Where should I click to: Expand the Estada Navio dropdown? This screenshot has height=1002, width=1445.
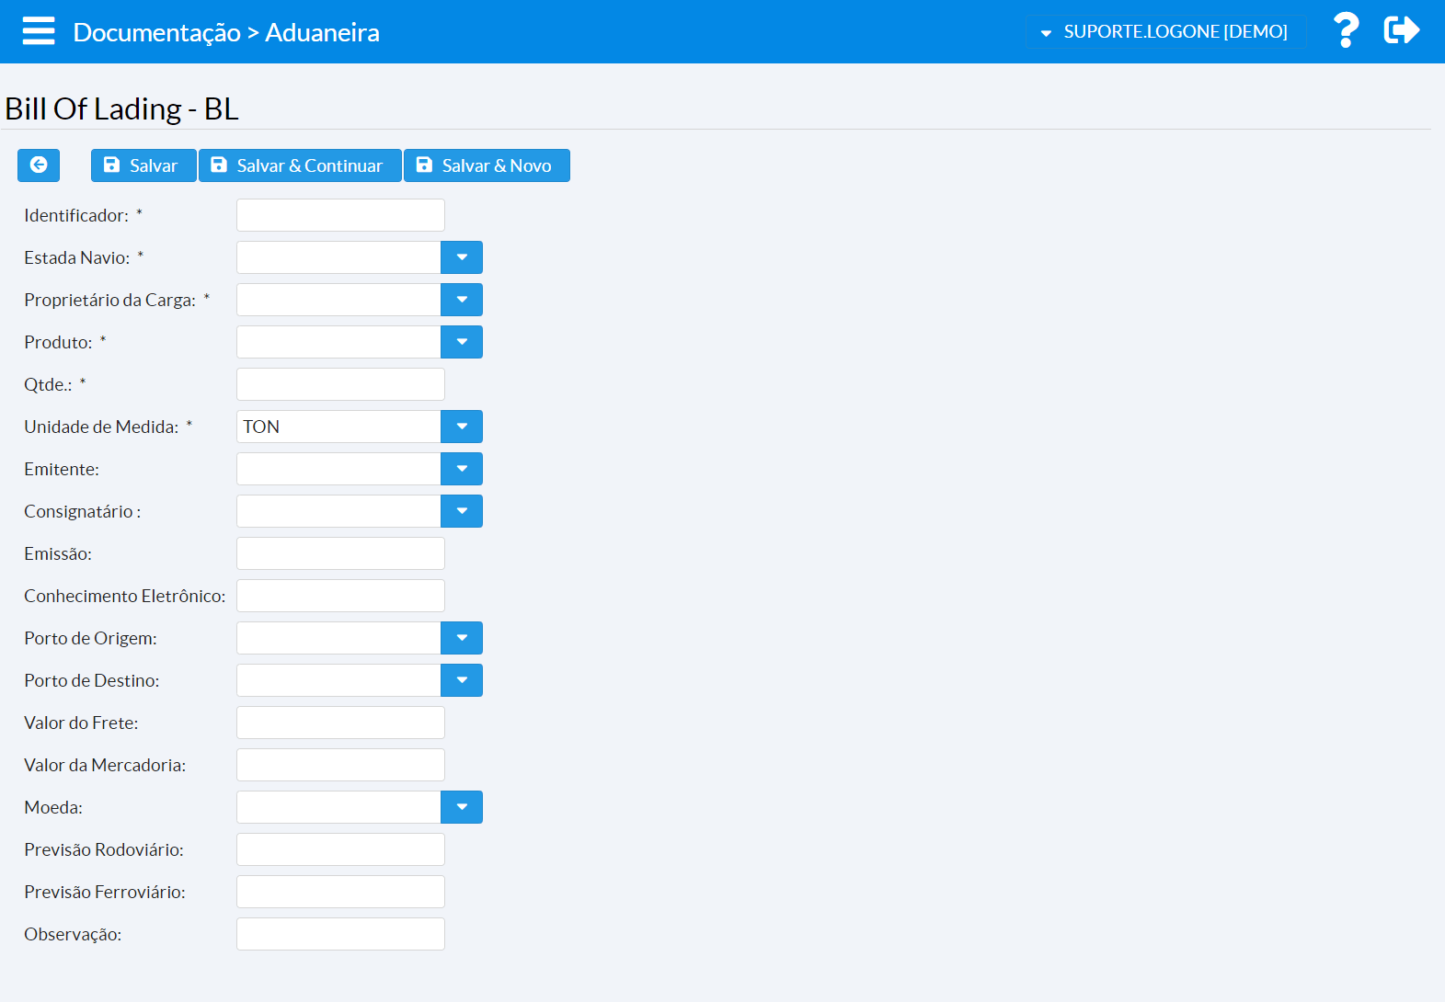point(461,257)
